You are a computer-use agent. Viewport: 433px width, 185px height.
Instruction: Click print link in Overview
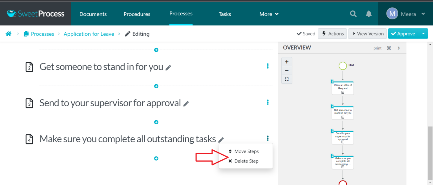(x=377, y=48)
